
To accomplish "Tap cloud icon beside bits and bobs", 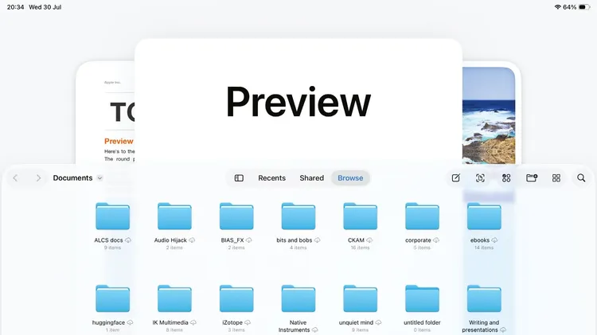I will point(317,240).
